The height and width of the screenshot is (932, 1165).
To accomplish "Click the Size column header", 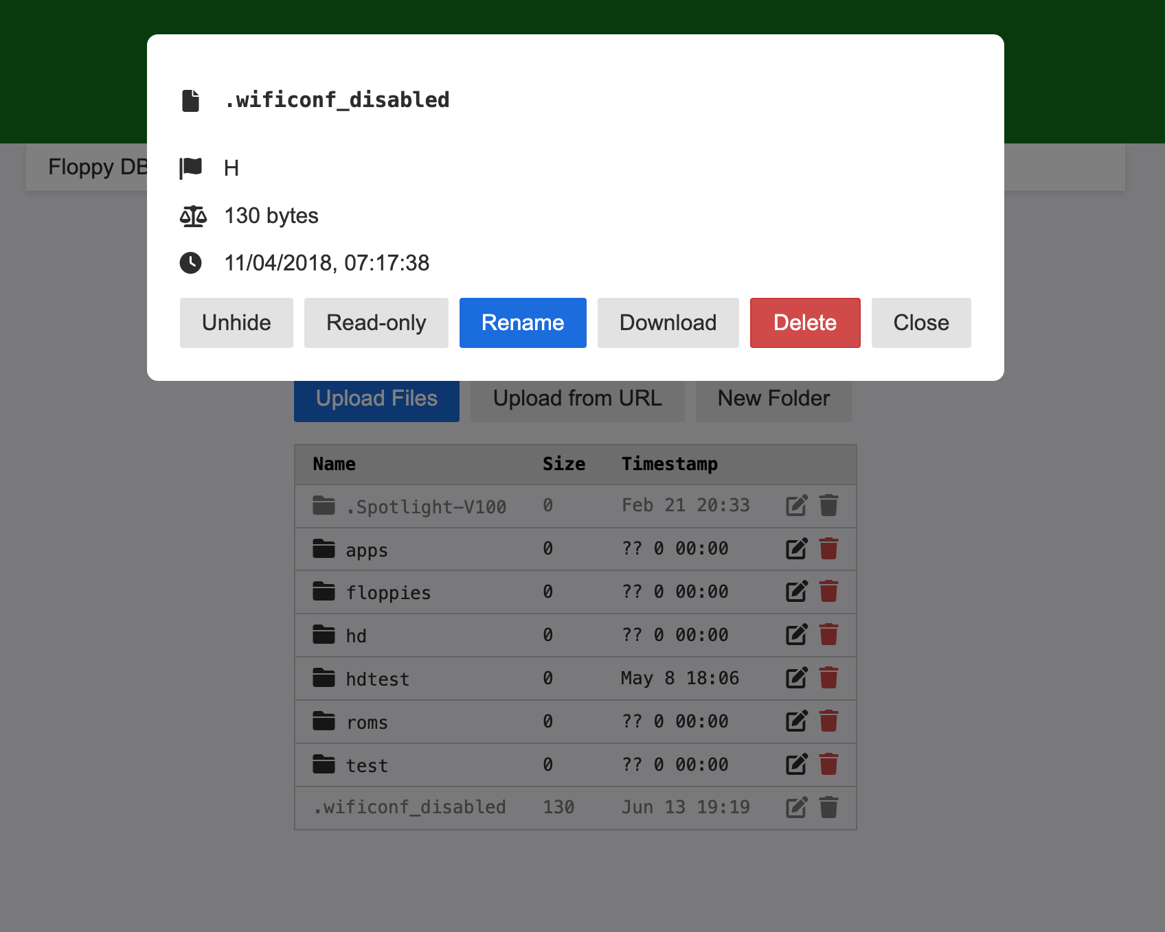I will (564, 465).
